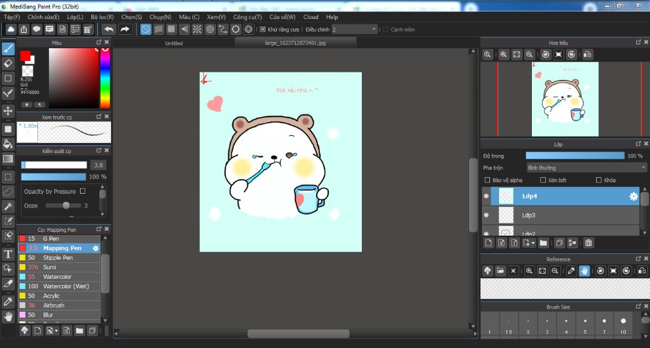The height and width of the screenshot is (348, 650).
Task: Select the Move tool
Action: pos(8,110)
